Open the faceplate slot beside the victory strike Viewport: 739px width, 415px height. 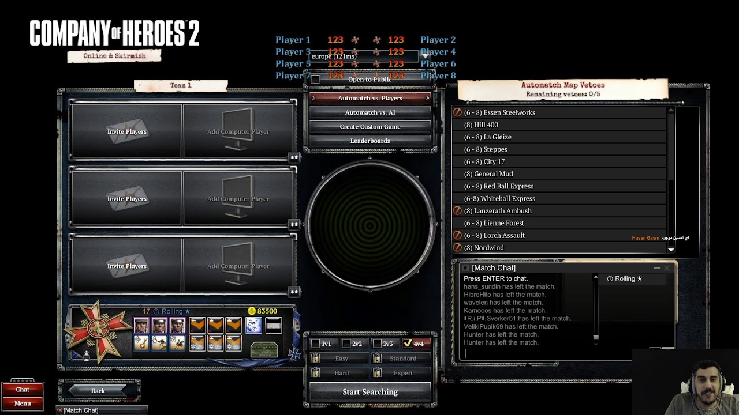[274, 326]
